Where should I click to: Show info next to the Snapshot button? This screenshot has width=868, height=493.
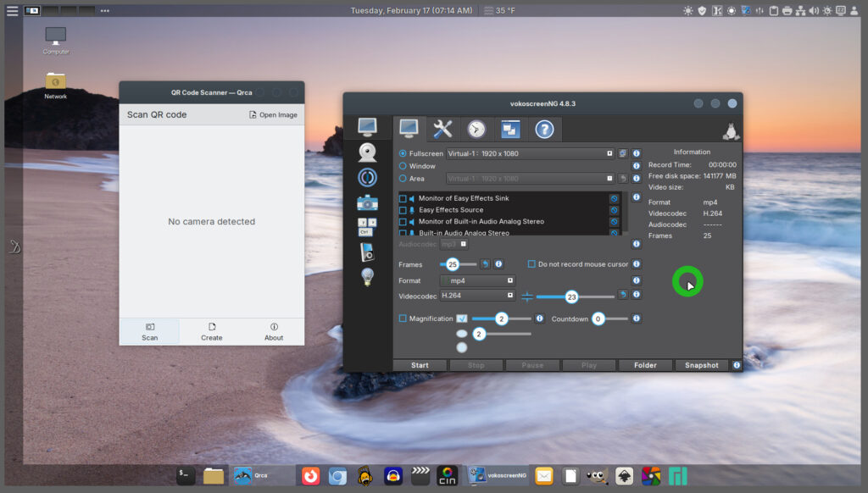coord(737,365)
